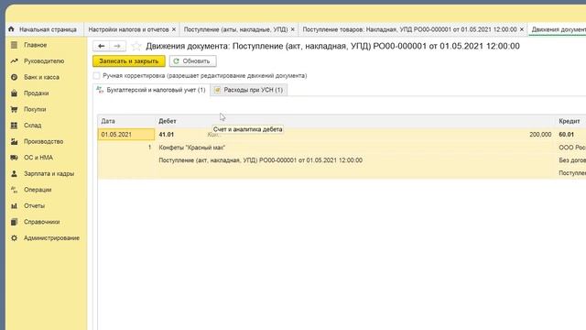This screenshot has width=586, height=330.
Task: Select Бухгалтерский и налоговый учет (1) tab
Action: tap(151, 90)
